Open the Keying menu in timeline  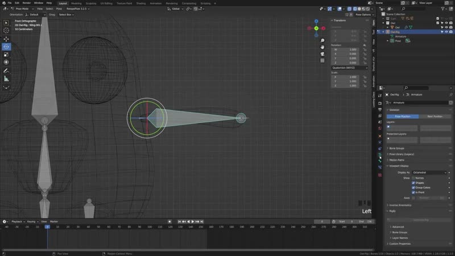32,221
